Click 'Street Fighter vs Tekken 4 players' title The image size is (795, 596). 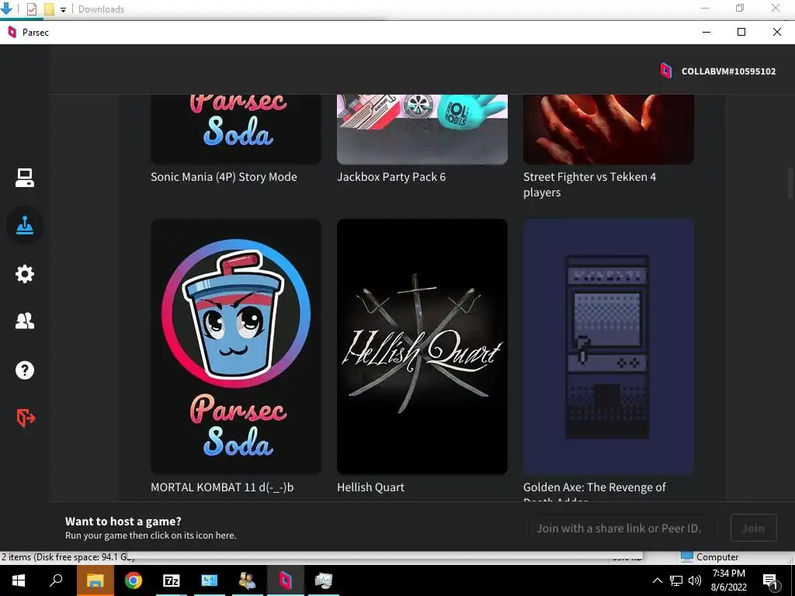point(590,185)
